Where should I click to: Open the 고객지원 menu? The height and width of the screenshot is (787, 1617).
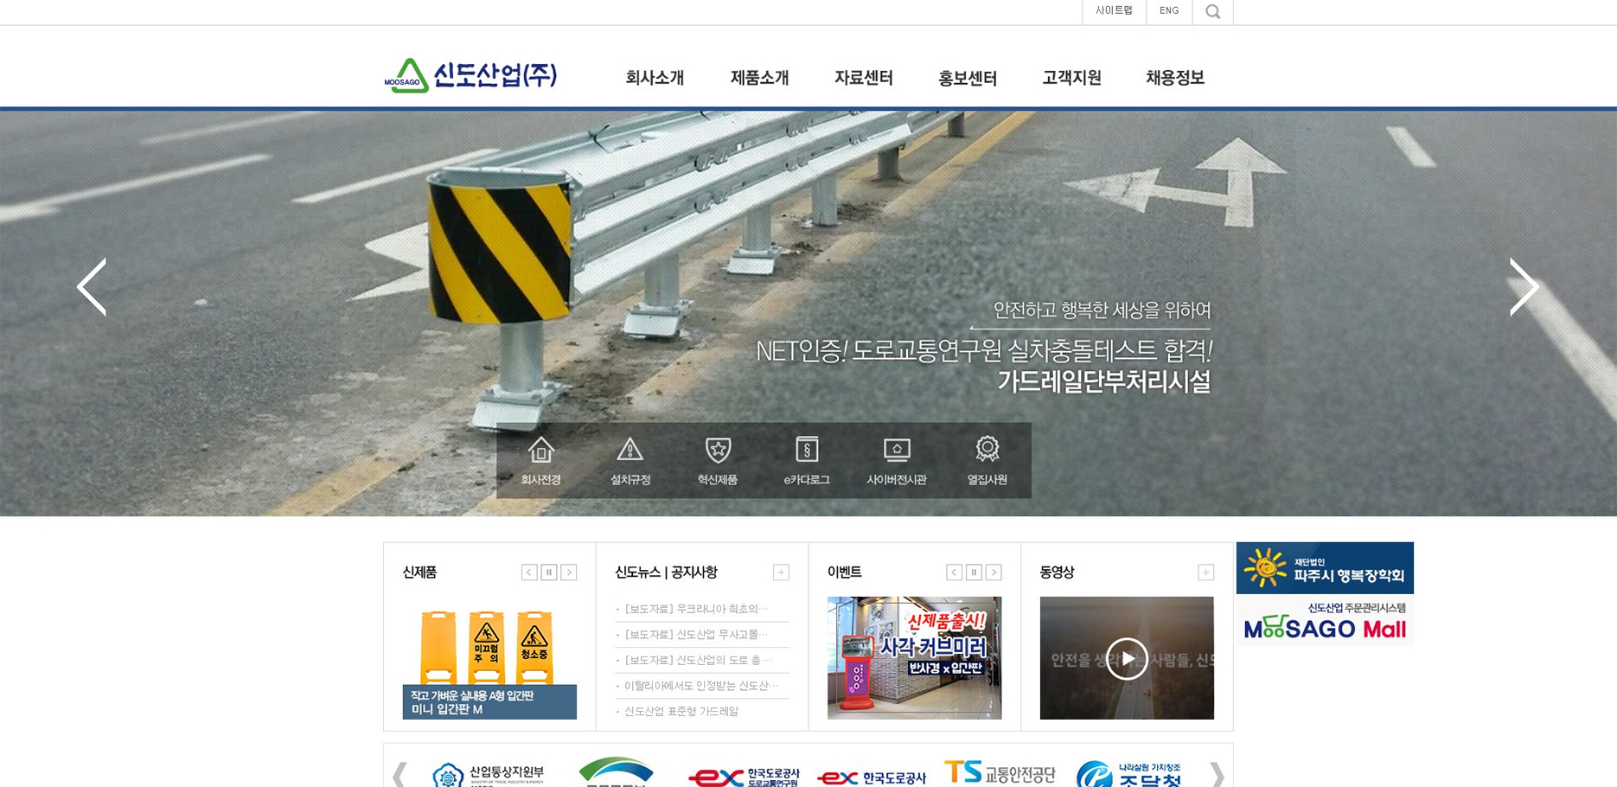(1071, 78)
